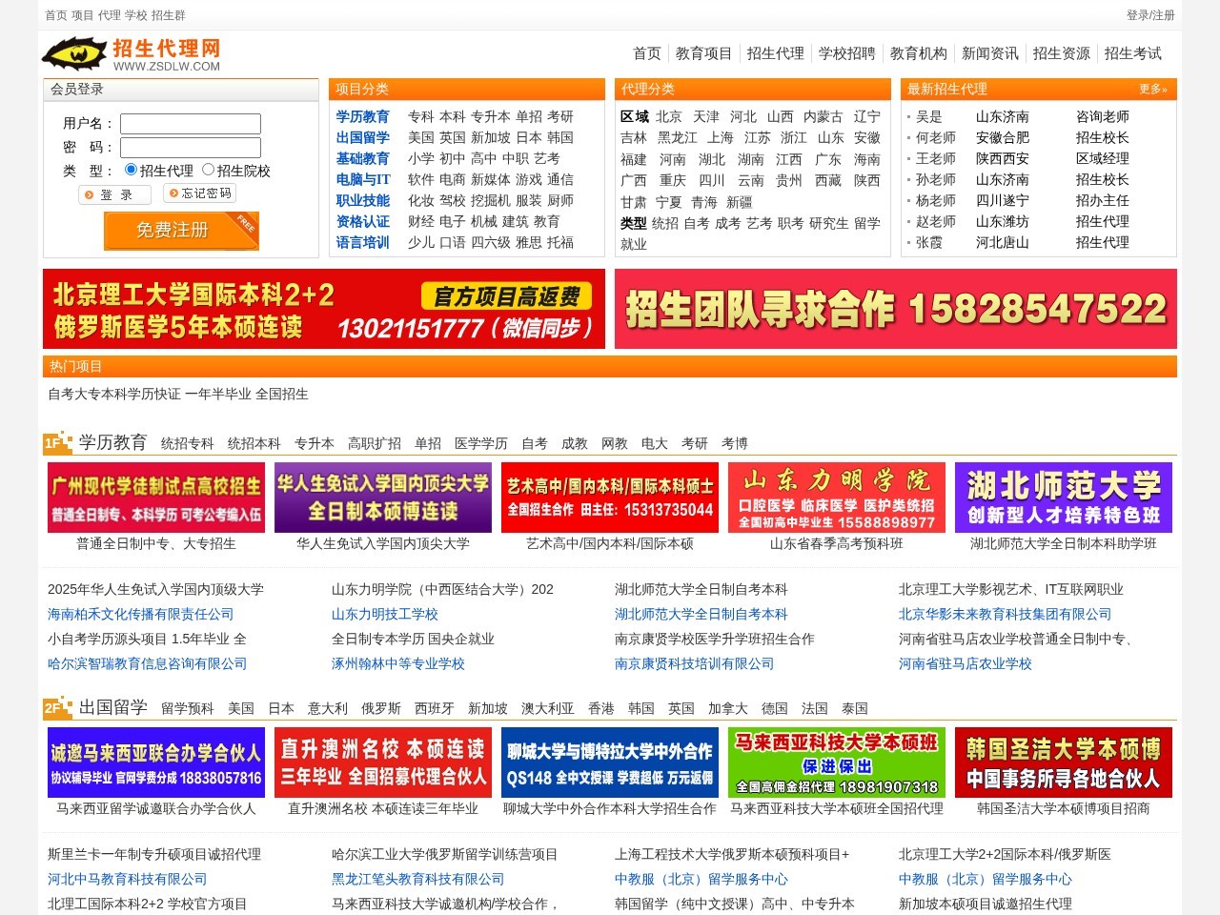Click the 用户名 input field

coord(192,124)
